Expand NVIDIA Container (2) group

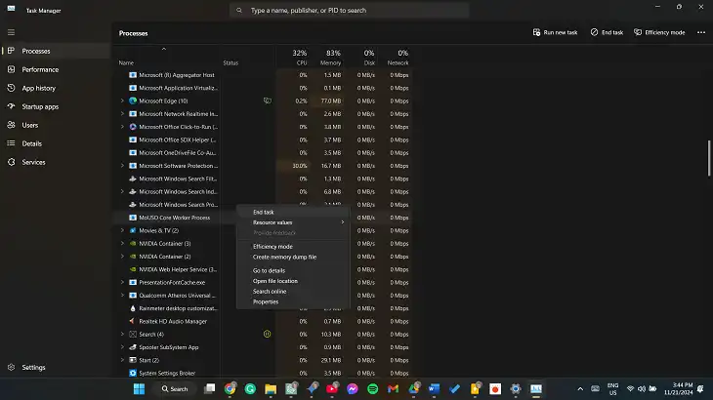click(x=122, y=257)
